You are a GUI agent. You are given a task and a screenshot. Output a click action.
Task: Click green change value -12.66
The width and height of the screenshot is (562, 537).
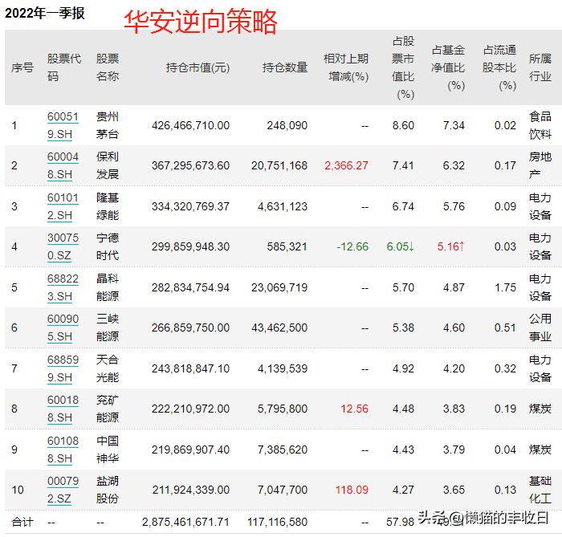point(352,246)
